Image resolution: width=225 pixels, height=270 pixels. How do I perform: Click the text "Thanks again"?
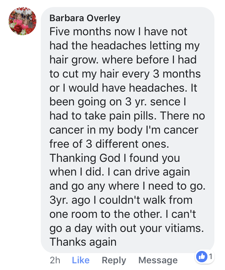pyautogui.click(x=83, y=242)
